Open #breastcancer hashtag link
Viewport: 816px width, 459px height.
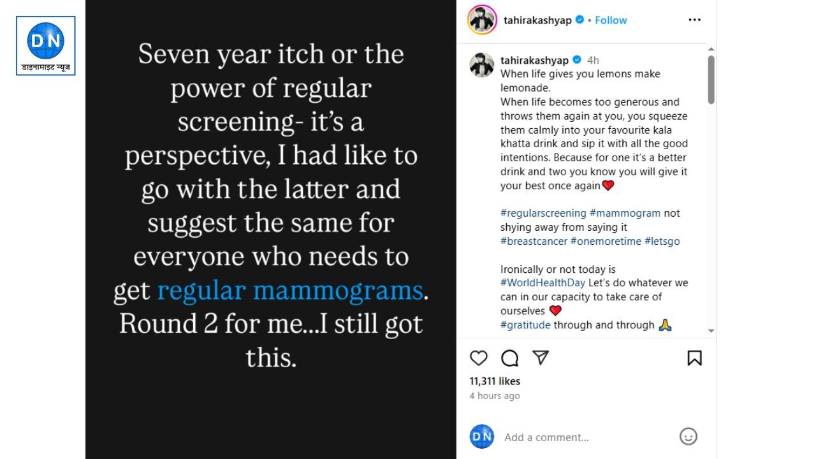(534, 241)
